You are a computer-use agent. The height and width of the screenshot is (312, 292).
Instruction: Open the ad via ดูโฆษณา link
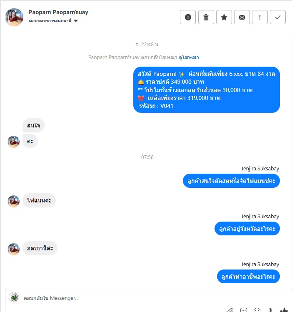[x=189, y=57]
